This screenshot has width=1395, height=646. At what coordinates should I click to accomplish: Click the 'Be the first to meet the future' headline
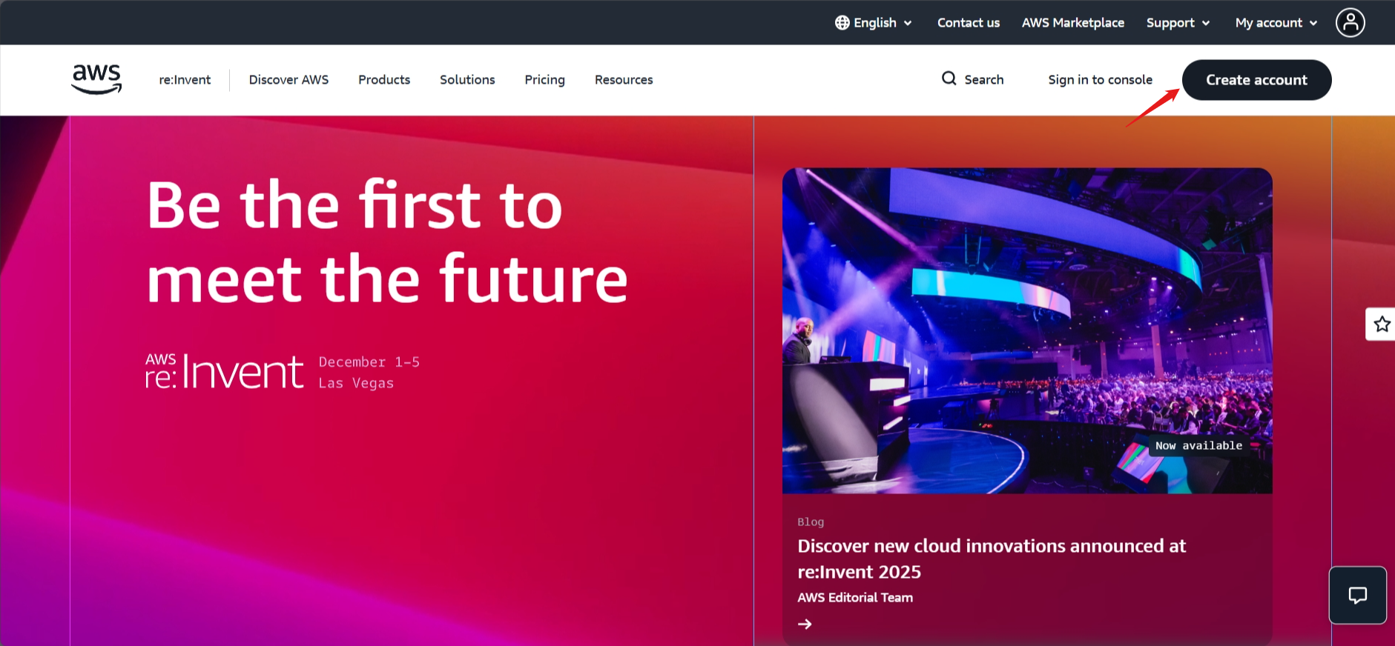(387, 242)
